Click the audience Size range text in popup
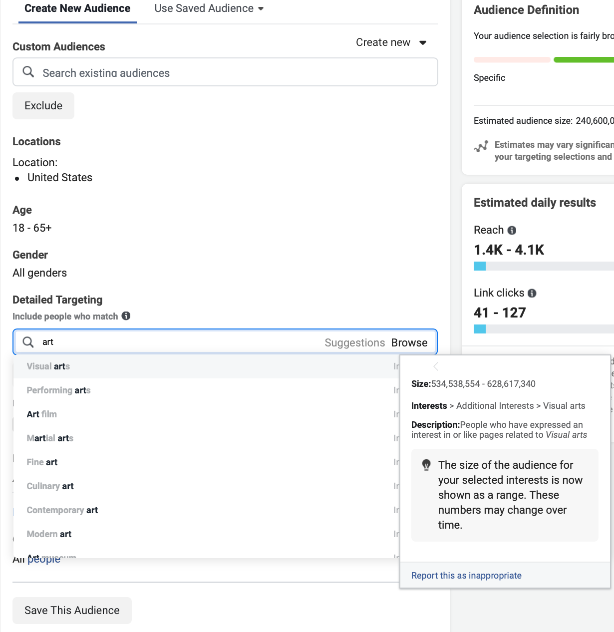 [x=473, y=384]
